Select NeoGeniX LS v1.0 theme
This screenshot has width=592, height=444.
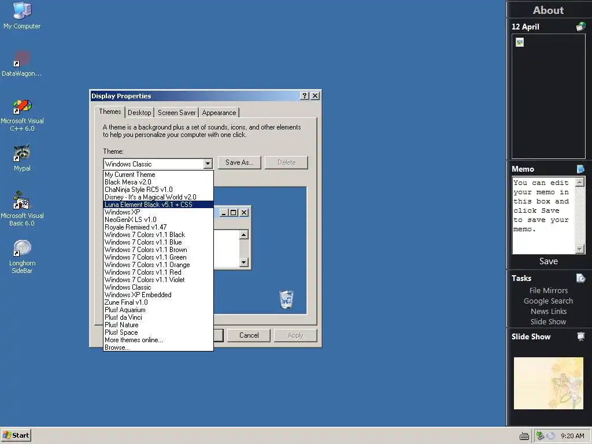pyautogui.click(x=158, y=220)
